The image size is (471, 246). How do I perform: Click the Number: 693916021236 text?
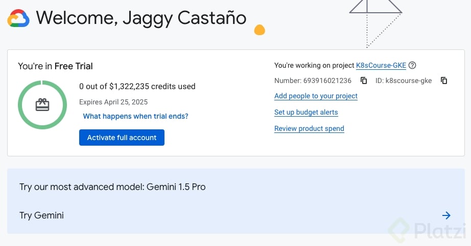pos(313,80)
